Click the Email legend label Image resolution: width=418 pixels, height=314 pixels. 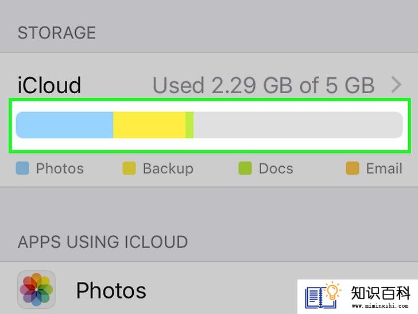[x=384, y=169]
